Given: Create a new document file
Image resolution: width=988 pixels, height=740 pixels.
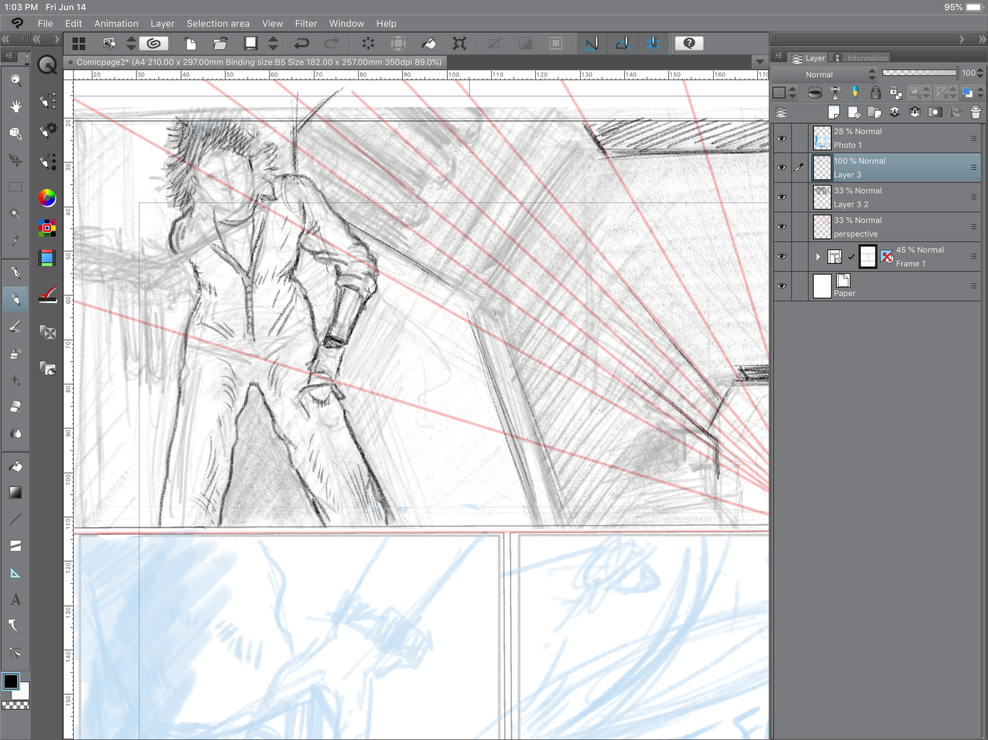Looking at the screenshot, I should [x=191, y=43].
